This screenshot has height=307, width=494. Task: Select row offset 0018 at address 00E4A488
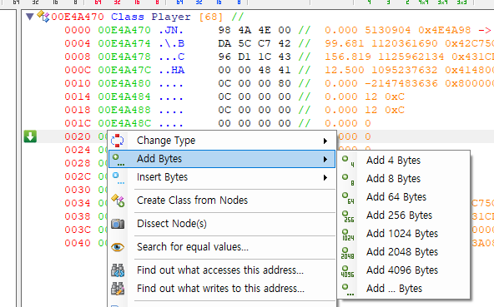[x=78, y=110]
